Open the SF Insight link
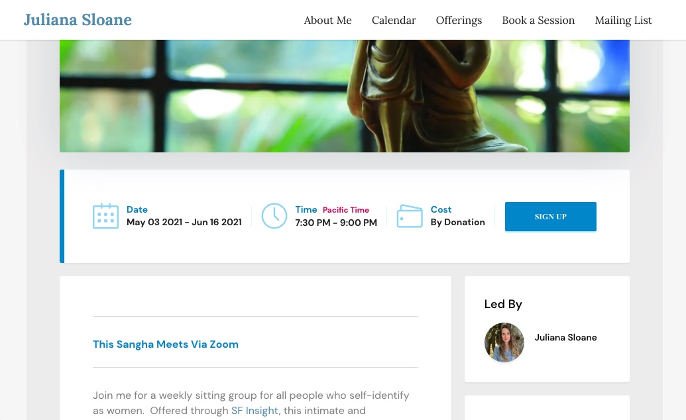The height and width of the screenshot is (420, 686). click(255, 410)
